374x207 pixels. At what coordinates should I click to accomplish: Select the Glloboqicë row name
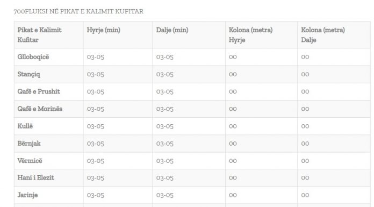click(33, 57)
